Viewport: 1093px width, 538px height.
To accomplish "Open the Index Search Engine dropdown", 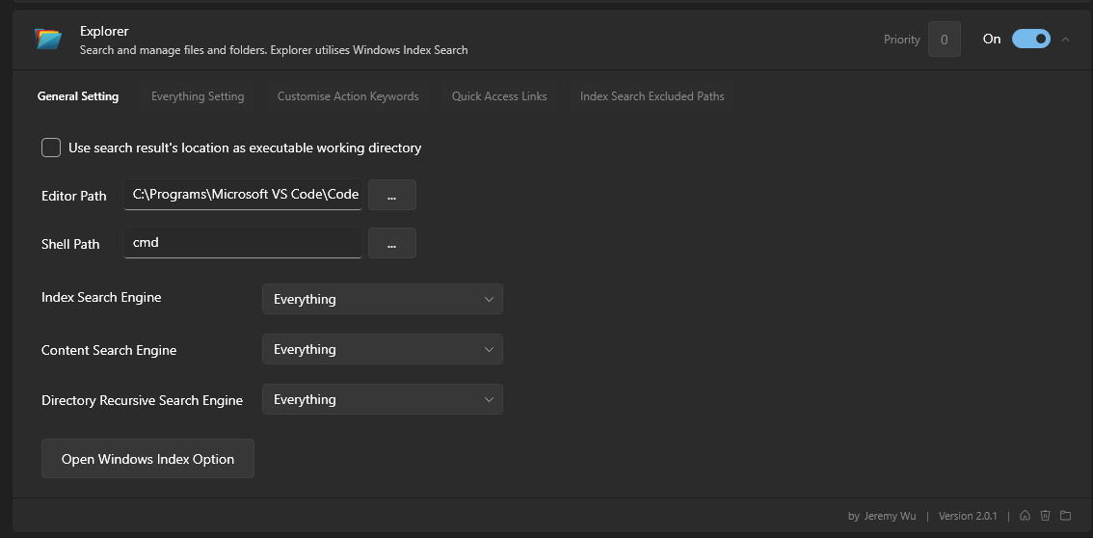I will click(x=382, y=299).
